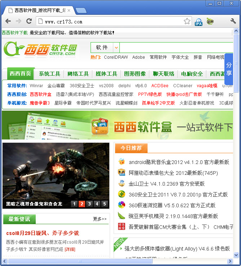
Task: Click the 360安全卫士2011 green plus icon
Action: pos(122,194)
